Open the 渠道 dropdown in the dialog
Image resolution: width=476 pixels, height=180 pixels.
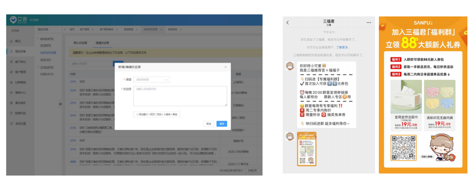pyautogui.click(x=152, y=80)
